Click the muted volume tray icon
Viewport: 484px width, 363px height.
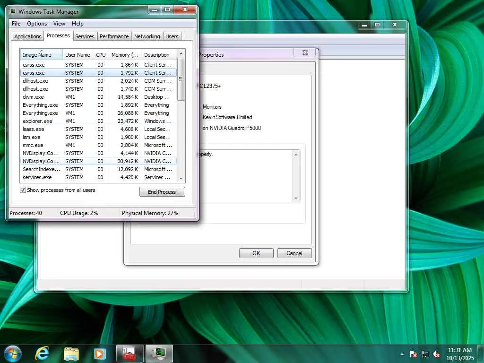pos(436,354)
